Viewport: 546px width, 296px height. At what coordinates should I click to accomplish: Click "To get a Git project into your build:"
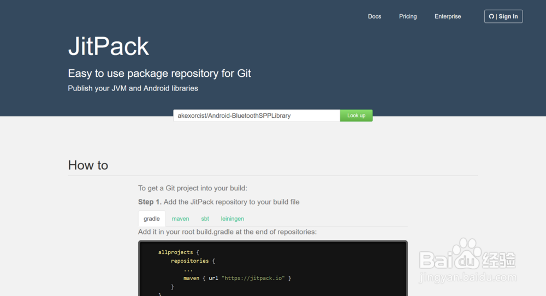tap(193, 188)
